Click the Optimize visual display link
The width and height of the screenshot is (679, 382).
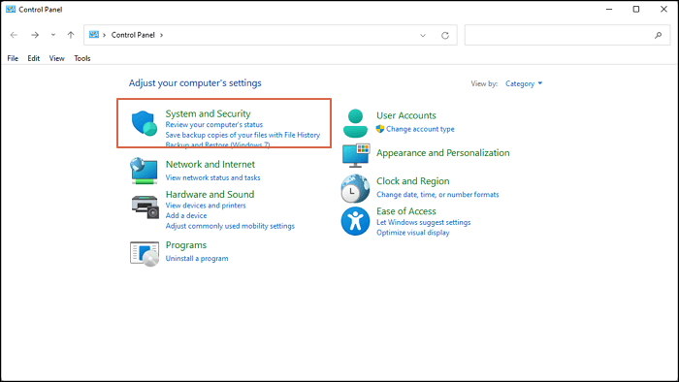412,233
